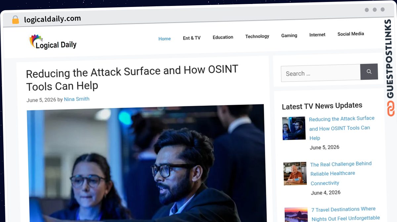Open the Social Media category
397x222 pixels.
[x=351, y=34]
